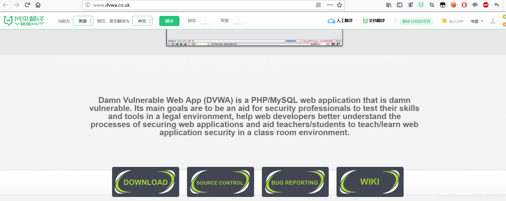Reload the current page
This screenshot has width=506, height=201.
pyautogui.click(x=27, y=5)
